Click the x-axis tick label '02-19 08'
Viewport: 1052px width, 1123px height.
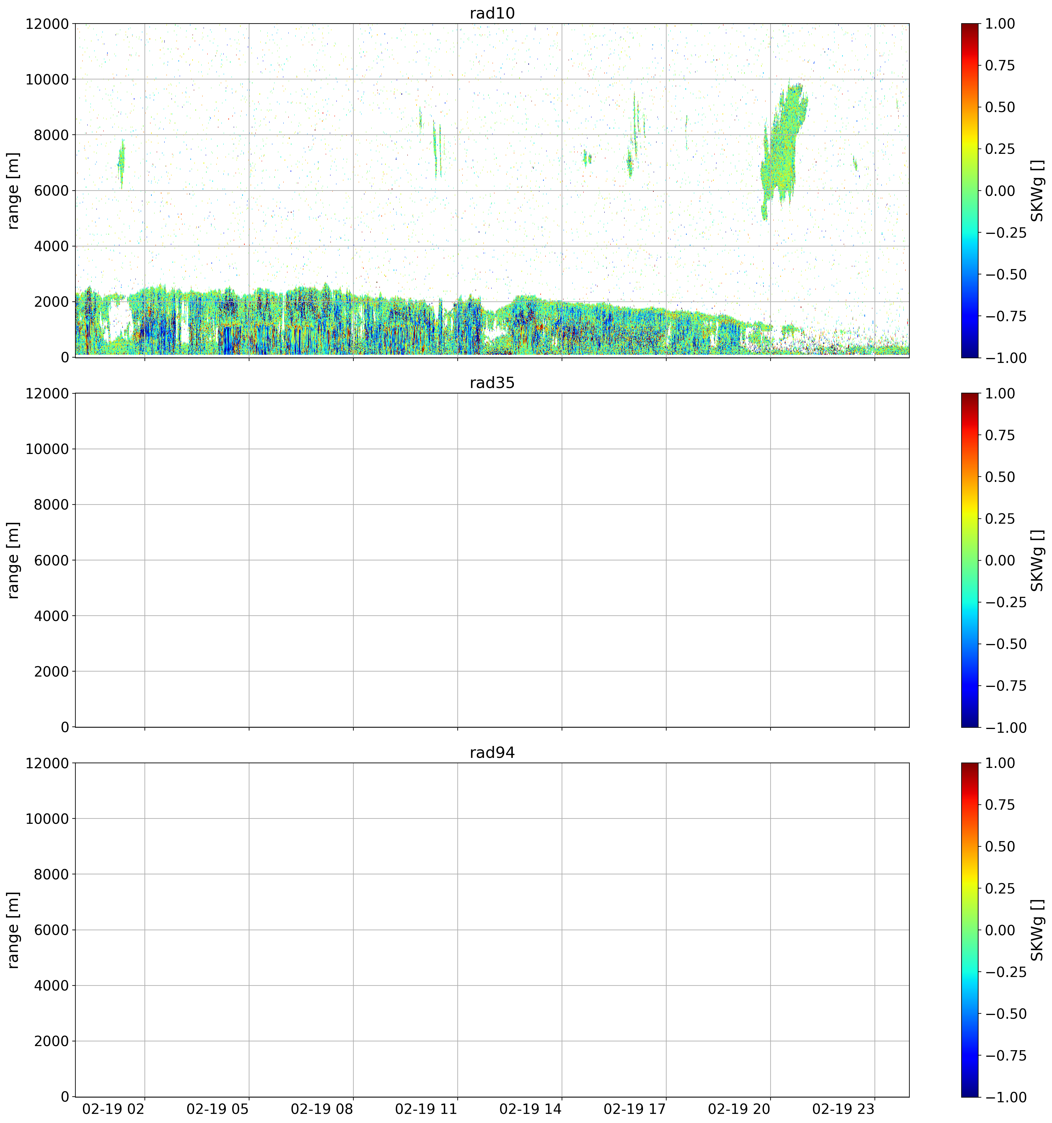pos(322,1109)
